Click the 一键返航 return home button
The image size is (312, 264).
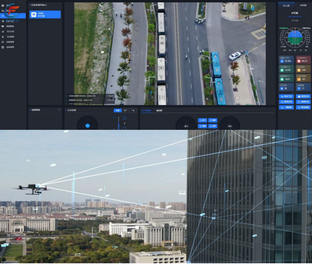click(x=286, y=107)
